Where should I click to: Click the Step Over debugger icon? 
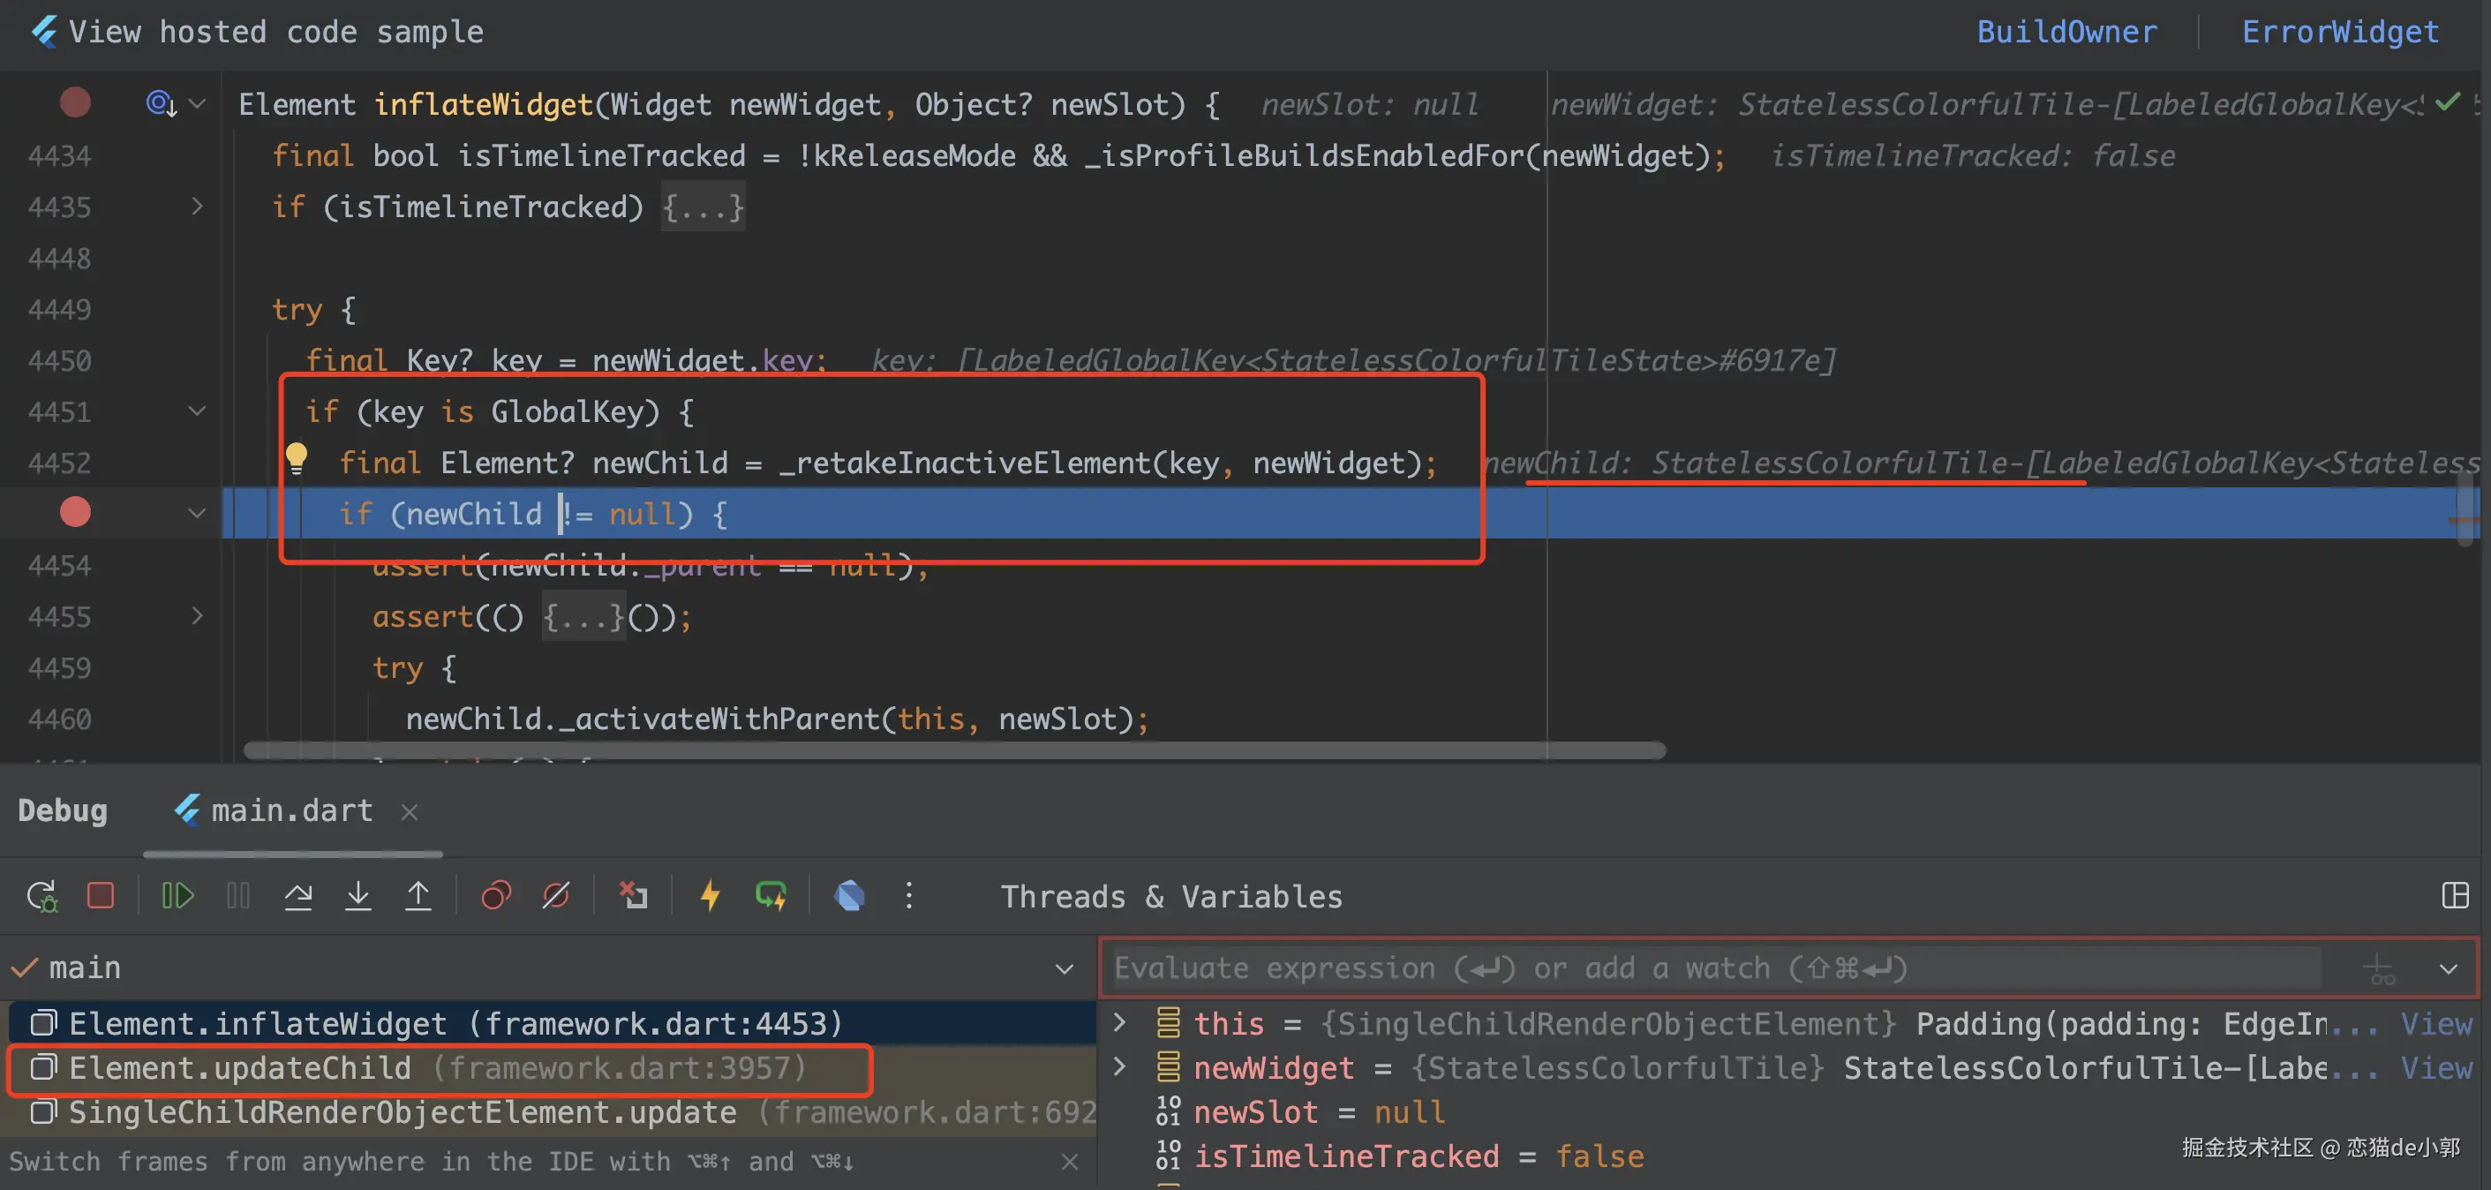pyautogui.click(x=297, y=895)
